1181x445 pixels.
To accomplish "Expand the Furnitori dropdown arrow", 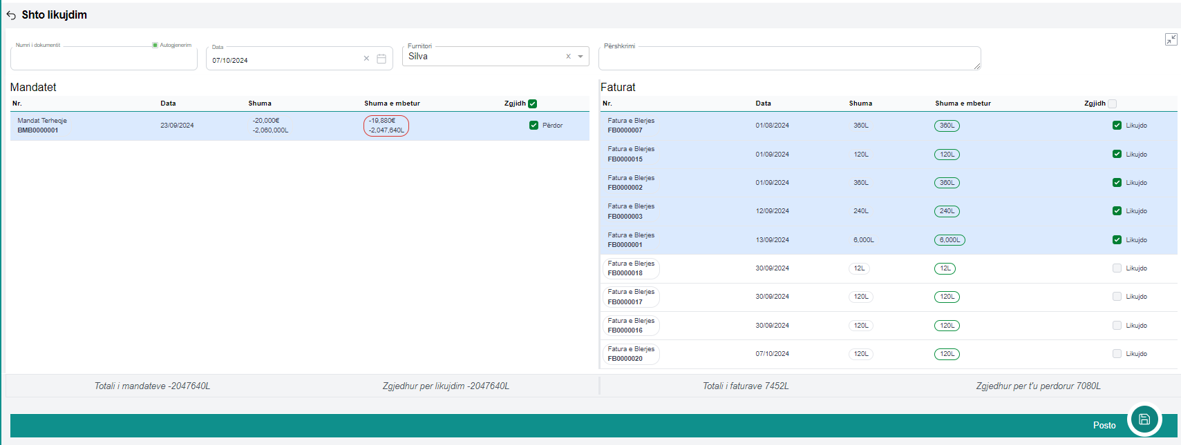I will 580,57.
